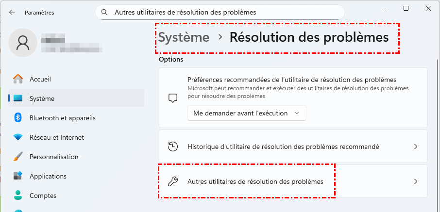Click inside the settings search field
Image resolution: width=440 pixels, height=212 pixels.
[x=223, y=12]
